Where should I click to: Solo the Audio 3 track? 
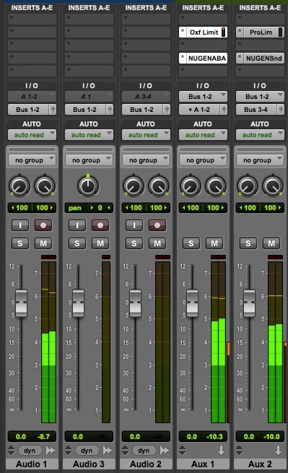[x=77, y=243]
